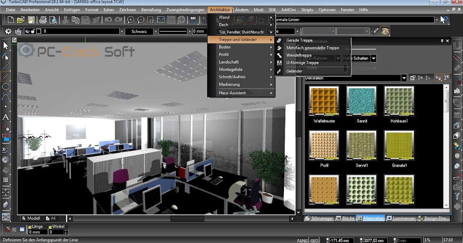The height and width of the screenshot is (243, 463).
Task: Choose the Gerade Treppe stair icon entry
Action: point(299,40)
